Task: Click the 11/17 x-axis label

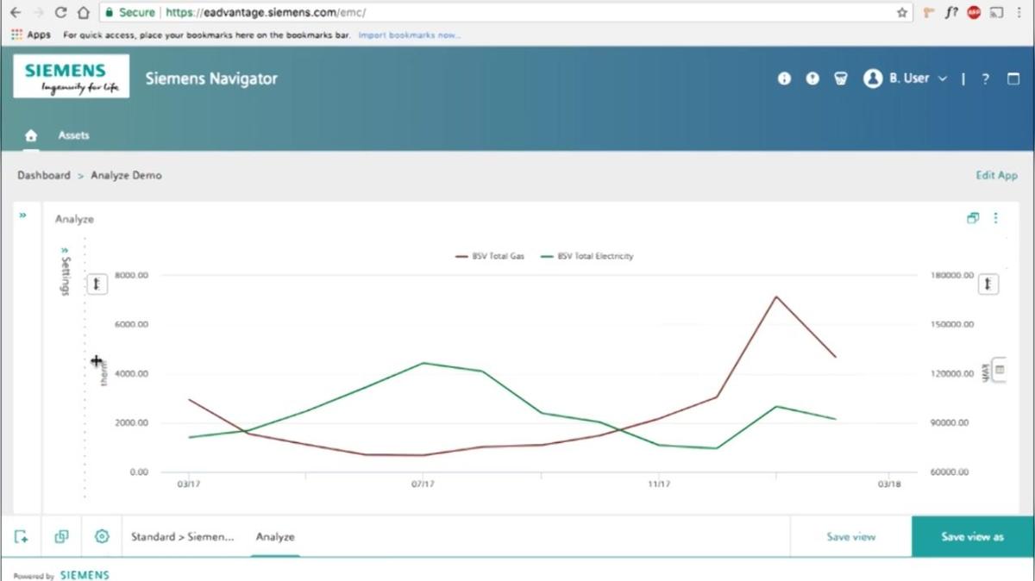Action: (x=659, y=484)
